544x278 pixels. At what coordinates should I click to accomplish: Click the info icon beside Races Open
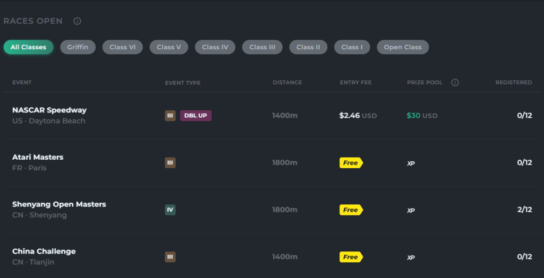pyautogui.click(x=77, y=21)
